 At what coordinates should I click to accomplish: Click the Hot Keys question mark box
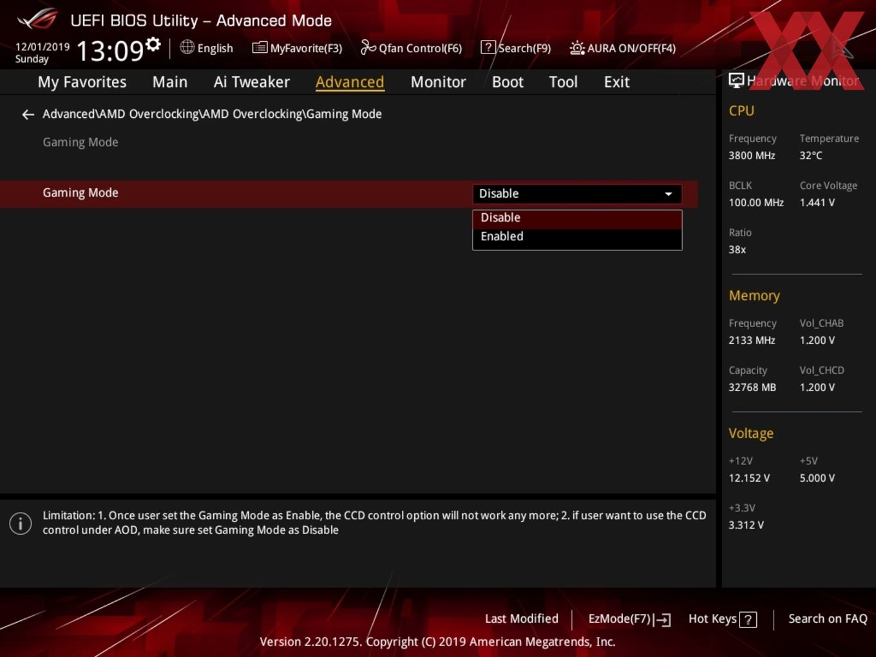(748, 620)
